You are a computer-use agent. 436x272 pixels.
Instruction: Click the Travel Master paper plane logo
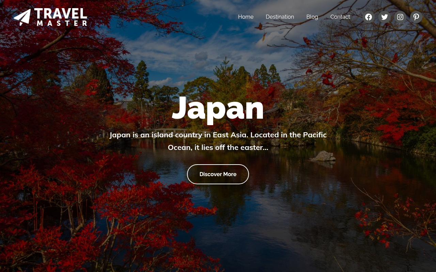[x=50, y=17]
